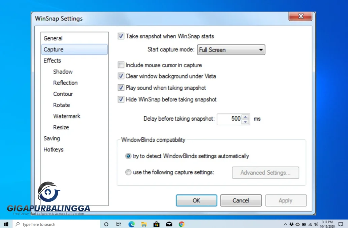Show hidden system tray icons
Viewport: 348px width, 228px height.
click(285, 224)
